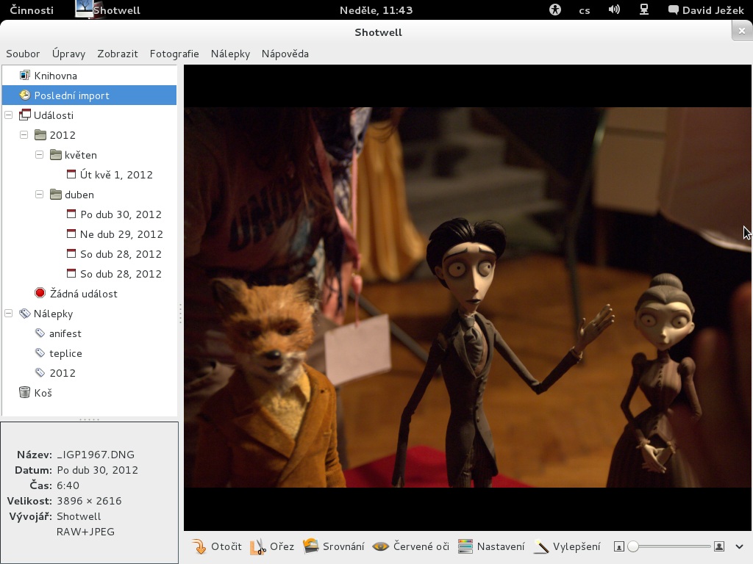Click the duben folder icon
The width and height of the screenshot is (753, 564).
click(x=56, y=194)
